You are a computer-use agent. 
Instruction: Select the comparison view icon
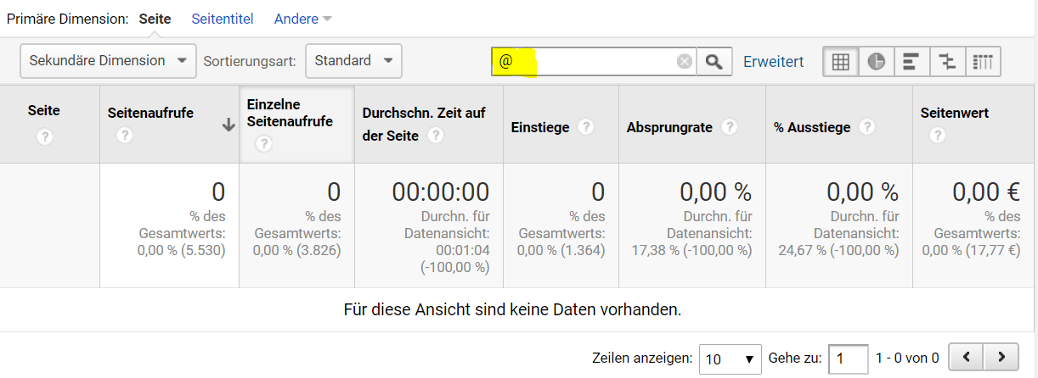click(946, 62)
